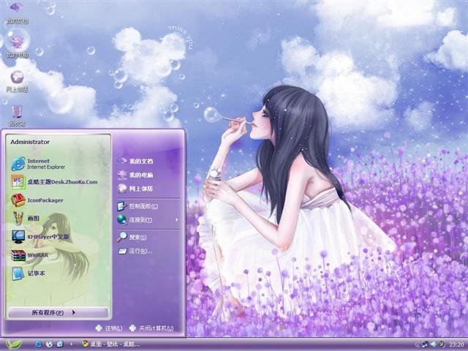Launch Internet Explorer from the Start menu

pyautogui.click(x=38, y=164)
